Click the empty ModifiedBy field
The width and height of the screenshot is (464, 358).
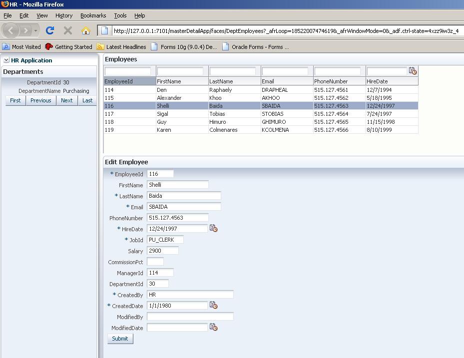click(x=190, y=316)
